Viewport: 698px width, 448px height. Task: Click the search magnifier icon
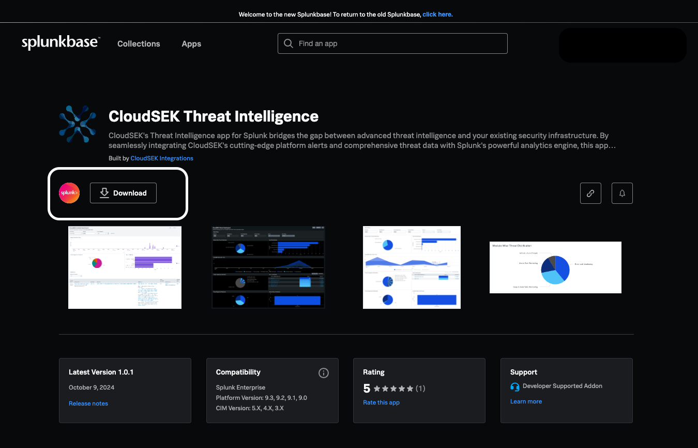point(289,43)
